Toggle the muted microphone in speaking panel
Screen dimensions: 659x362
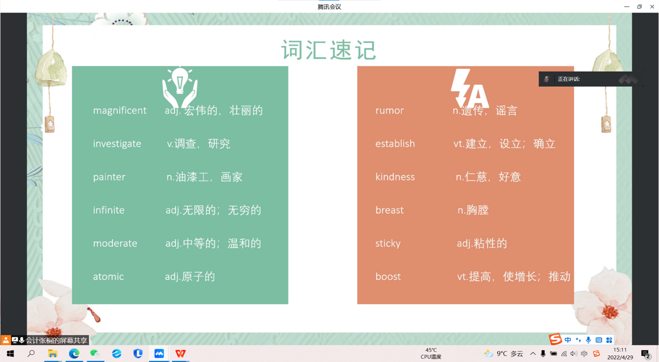click(547, 79)
